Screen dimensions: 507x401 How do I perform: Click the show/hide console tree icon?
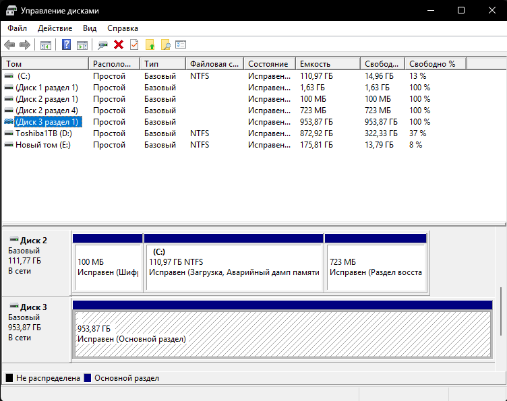tap(46, 45)
